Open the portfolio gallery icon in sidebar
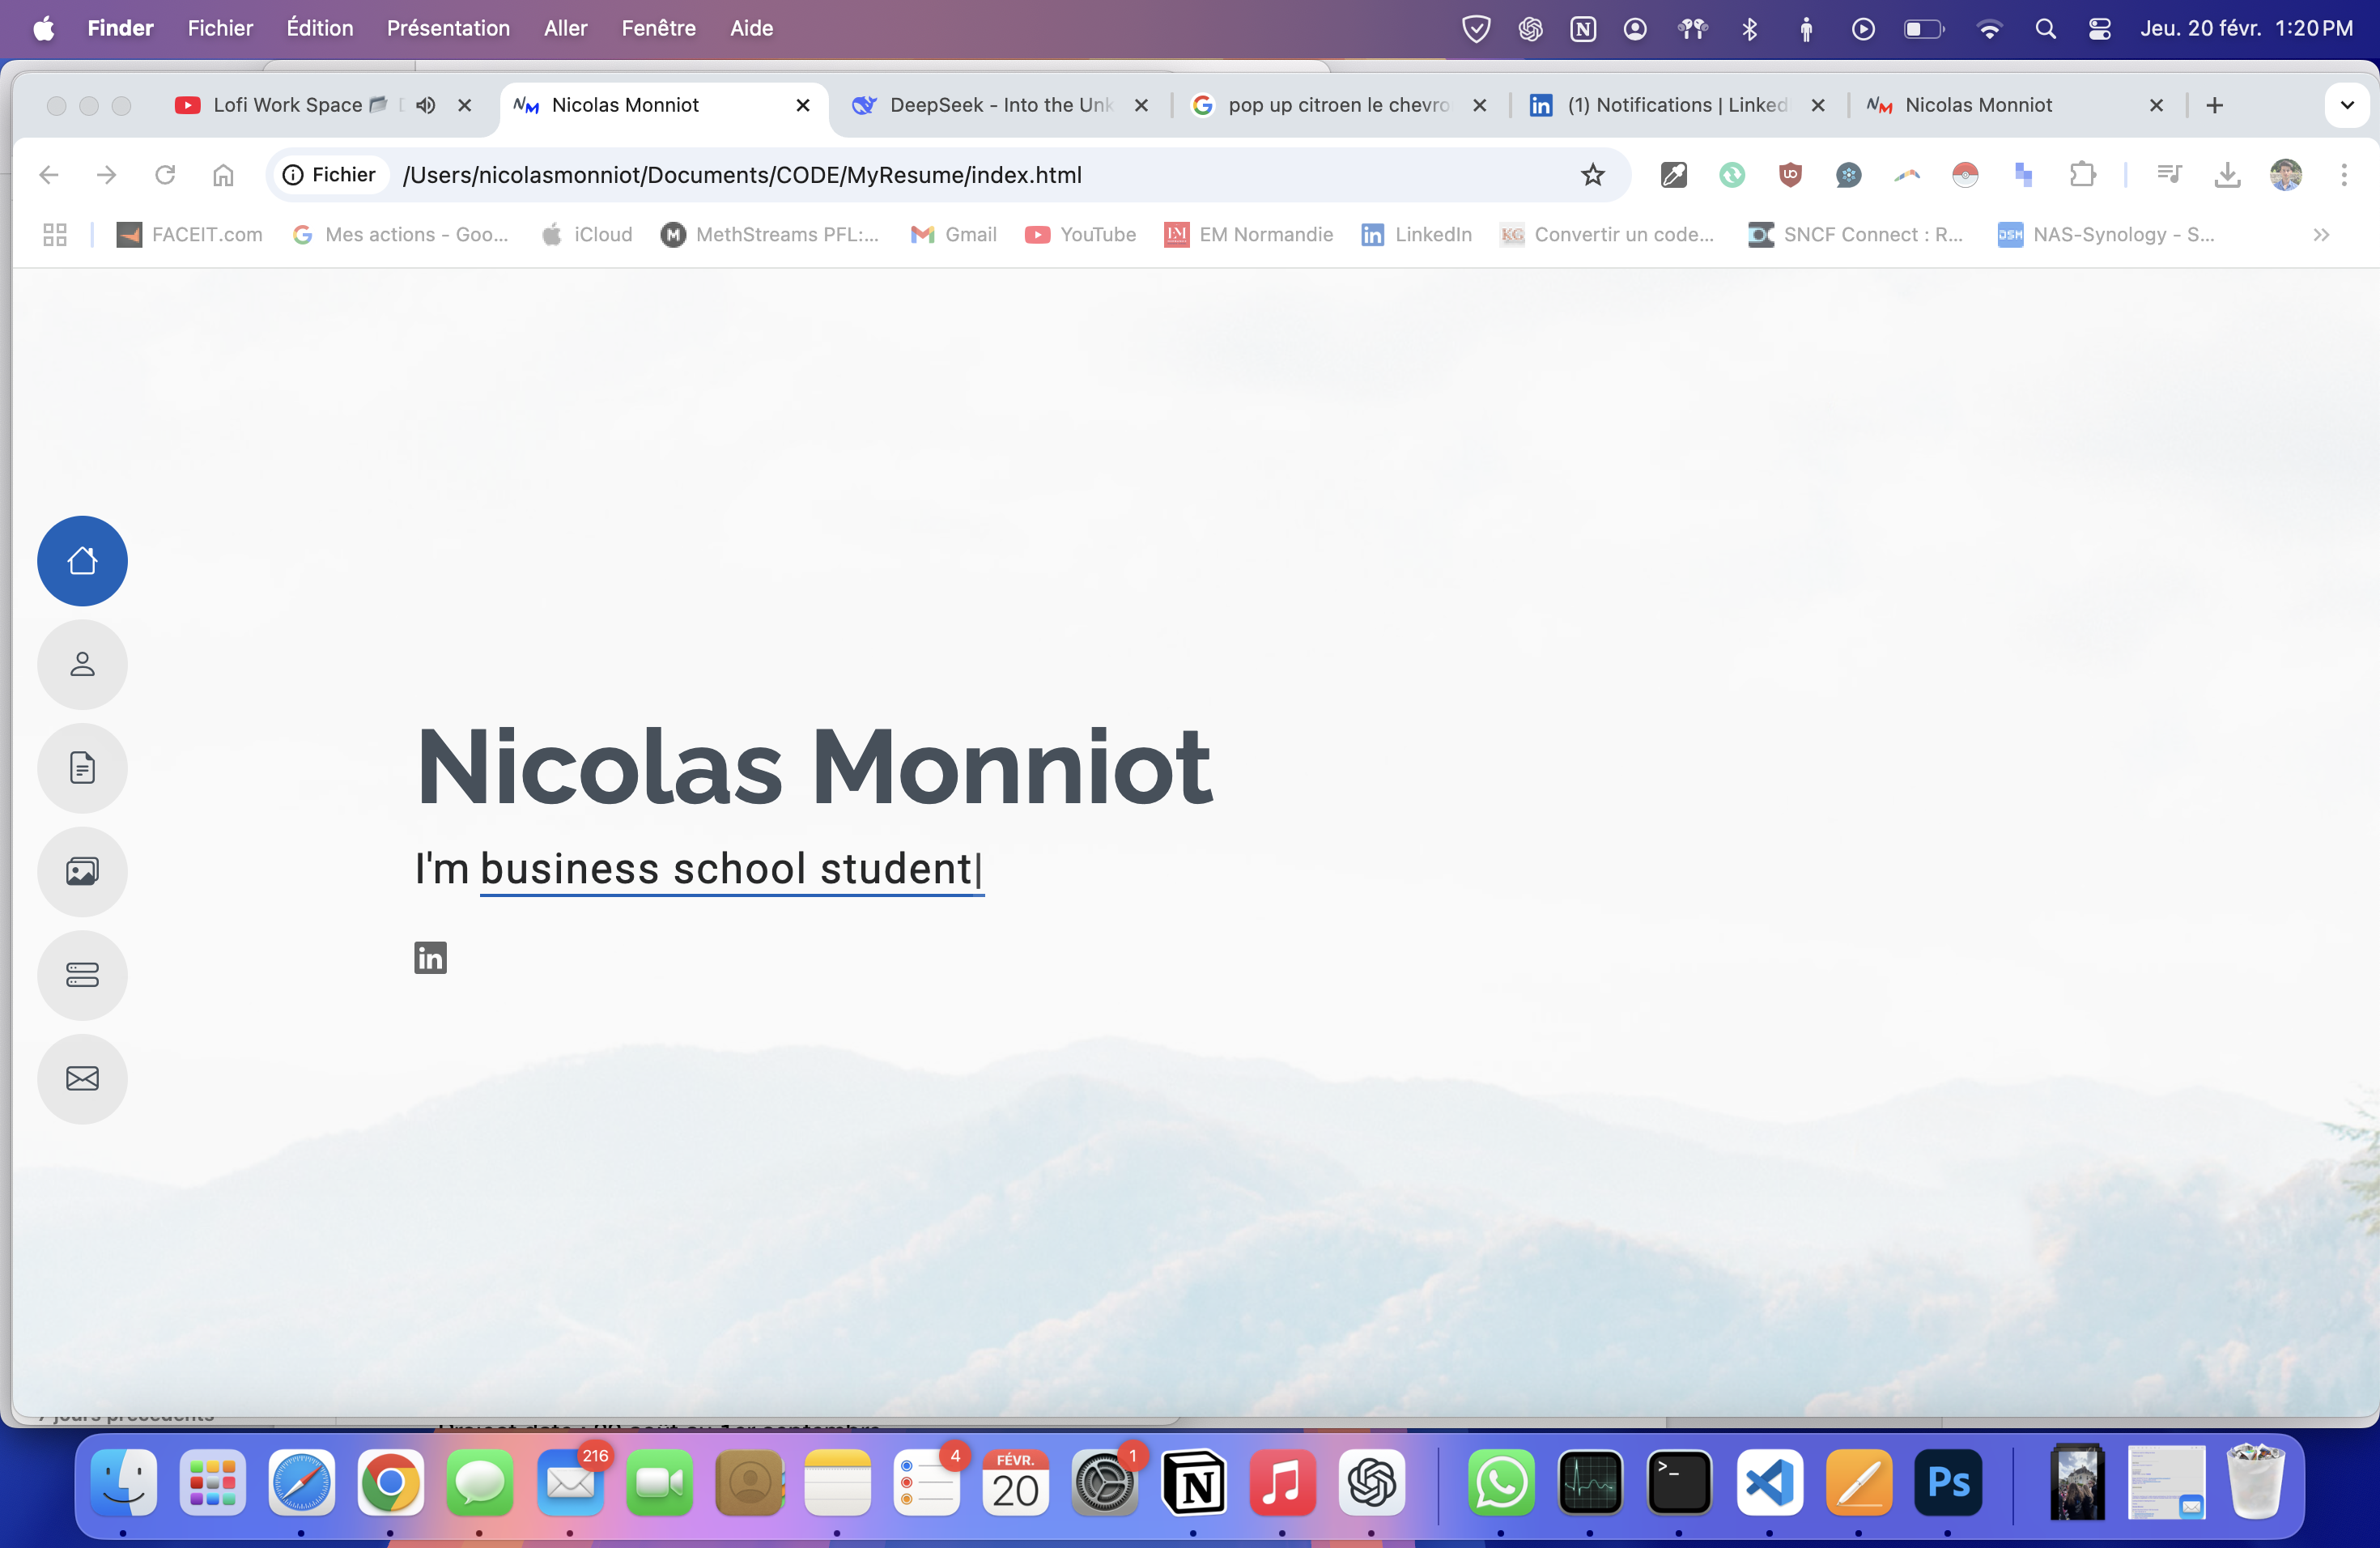Image resolution: width=2380 pixels, height=1548 pixels. click(82, 871)
